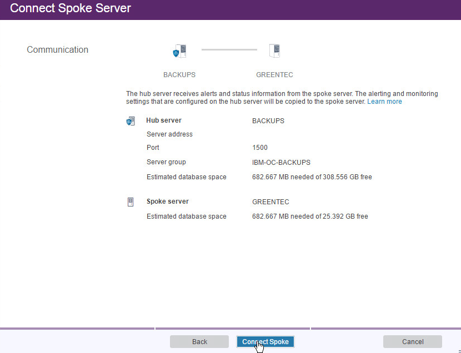
Task: Select the BACKUPS label under the diagram
Action: 179,75
